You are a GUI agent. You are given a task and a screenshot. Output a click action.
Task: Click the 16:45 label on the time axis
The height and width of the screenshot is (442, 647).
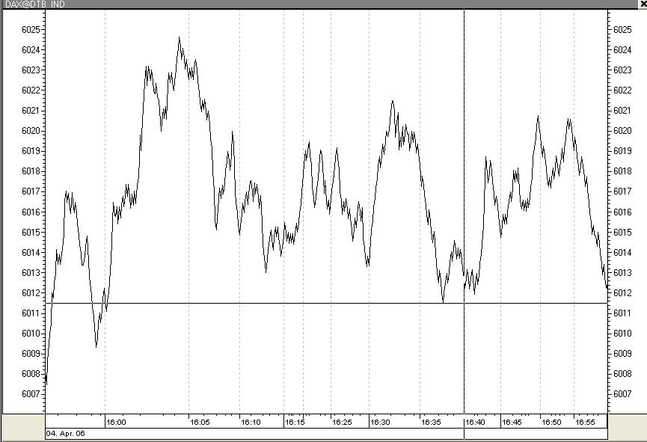pyautogui.click(x=512, y=421)
